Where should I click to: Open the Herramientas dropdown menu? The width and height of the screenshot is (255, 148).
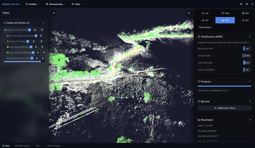[x=56, y=4]
